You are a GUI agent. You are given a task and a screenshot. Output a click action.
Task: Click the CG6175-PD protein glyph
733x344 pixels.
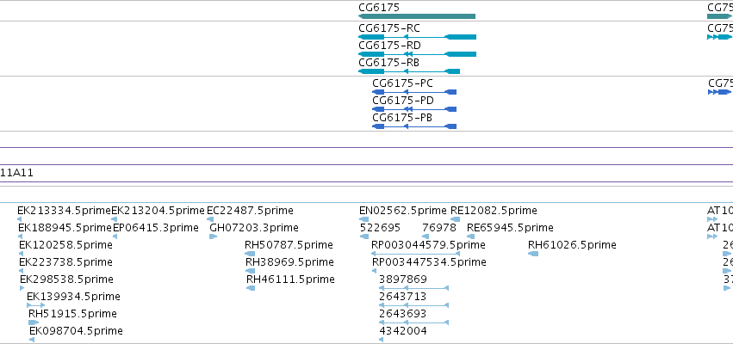(x=414, y=109)
